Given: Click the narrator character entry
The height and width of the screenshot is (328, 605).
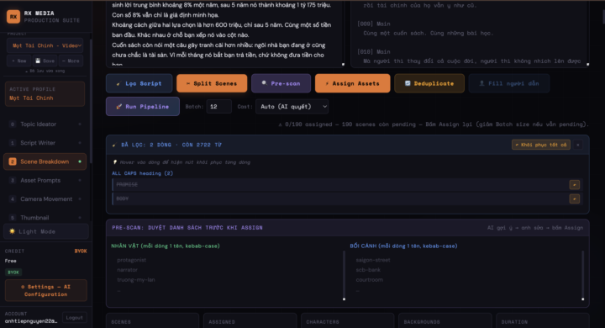Looking at the screenshot, I should (x=128, y=270).
